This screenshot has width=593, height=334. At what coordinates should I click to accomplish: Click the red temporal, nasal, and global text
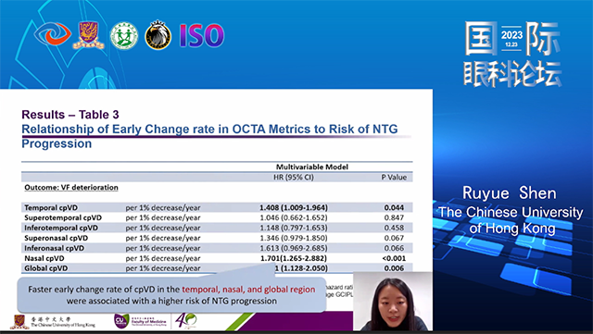(x=248, y=290)
